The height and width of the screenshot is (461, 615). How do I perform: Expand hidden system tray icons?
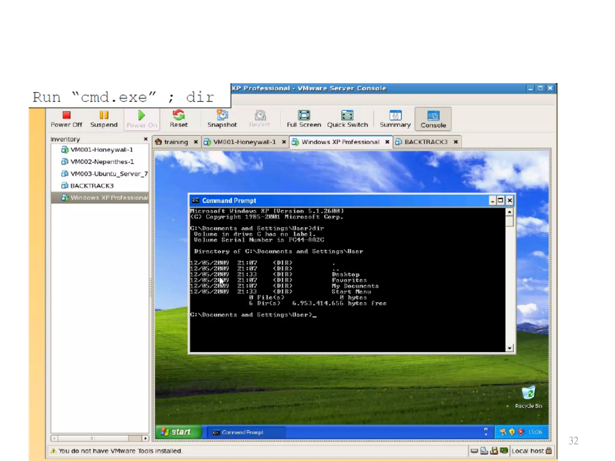pos(486,432)
